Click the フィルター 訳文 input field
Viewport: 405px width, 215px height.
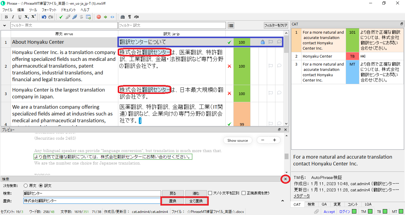(x=172, y=26)
